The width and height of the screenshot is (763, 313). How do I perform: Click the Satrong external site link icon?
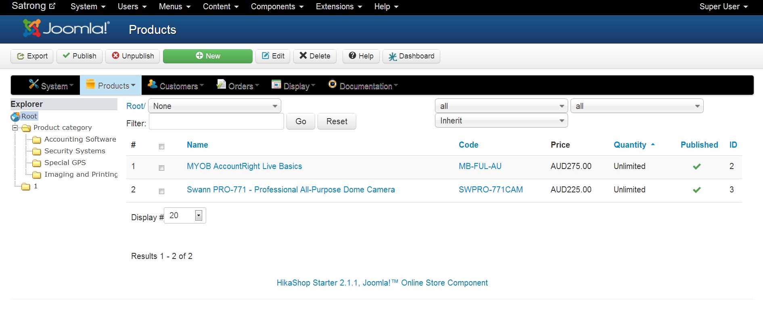pos(52,6)
